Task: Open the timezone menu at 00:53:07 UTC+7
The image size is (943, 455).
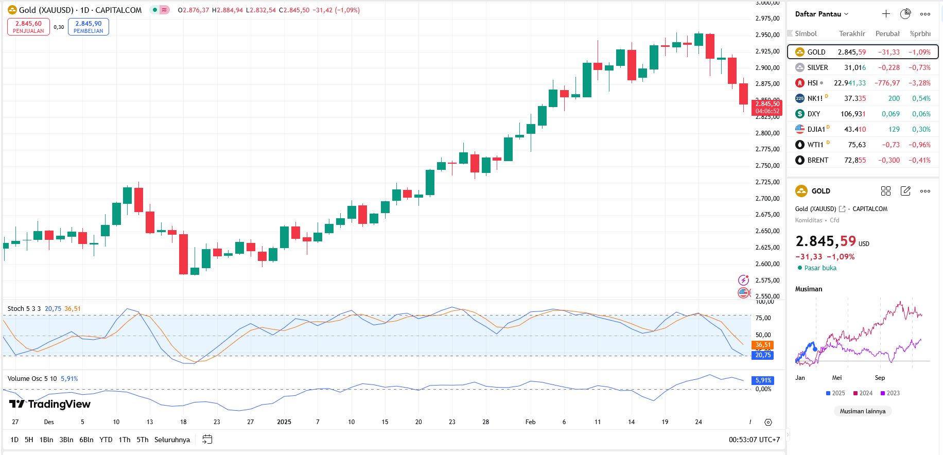Action: tap(754, 440)
